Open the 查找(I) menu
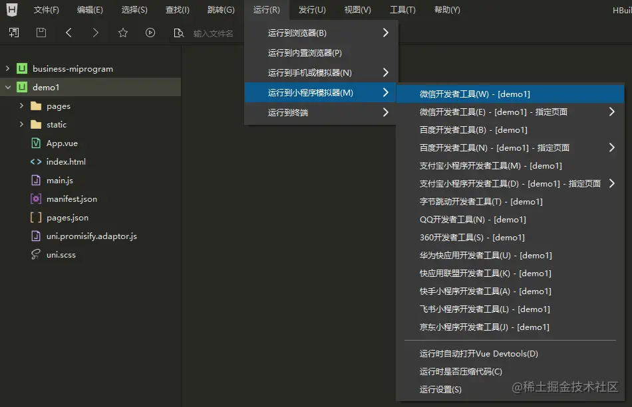The width and height of the screenshot is (632, 407). [x=178, y=10]
